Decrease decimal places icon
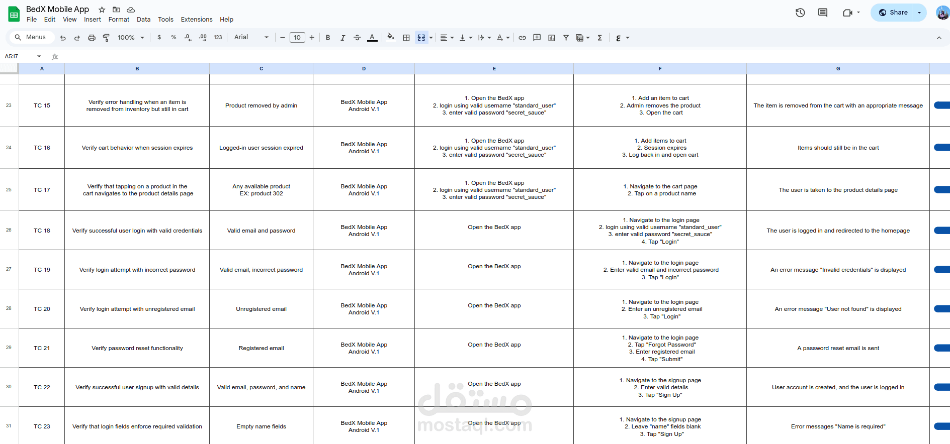 (x=188, y=38)
